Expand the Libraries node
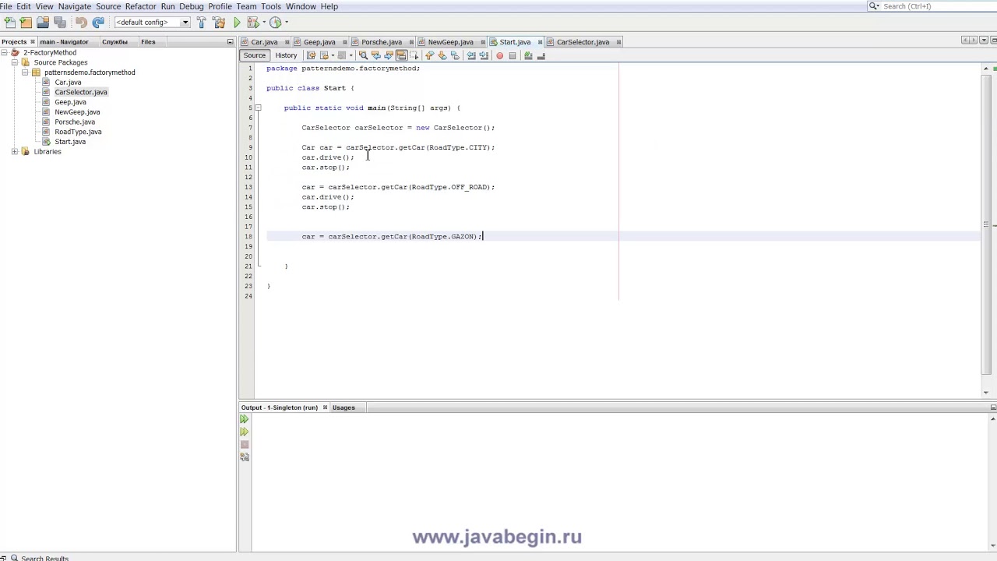The width and height of the screenshot is (997, 561). (x=15, y=152)
